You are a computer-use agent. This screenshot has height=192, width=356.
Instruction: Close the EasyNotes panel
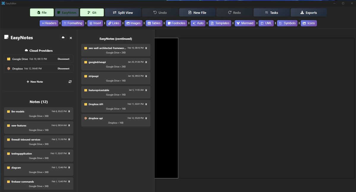(71, 38)
